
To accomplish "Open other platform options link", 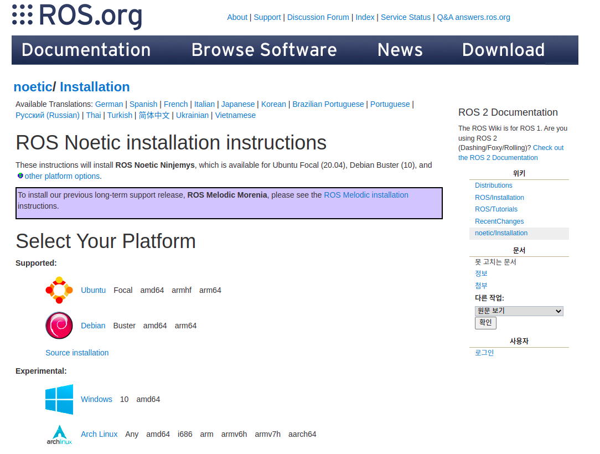I will pos(63,176).
